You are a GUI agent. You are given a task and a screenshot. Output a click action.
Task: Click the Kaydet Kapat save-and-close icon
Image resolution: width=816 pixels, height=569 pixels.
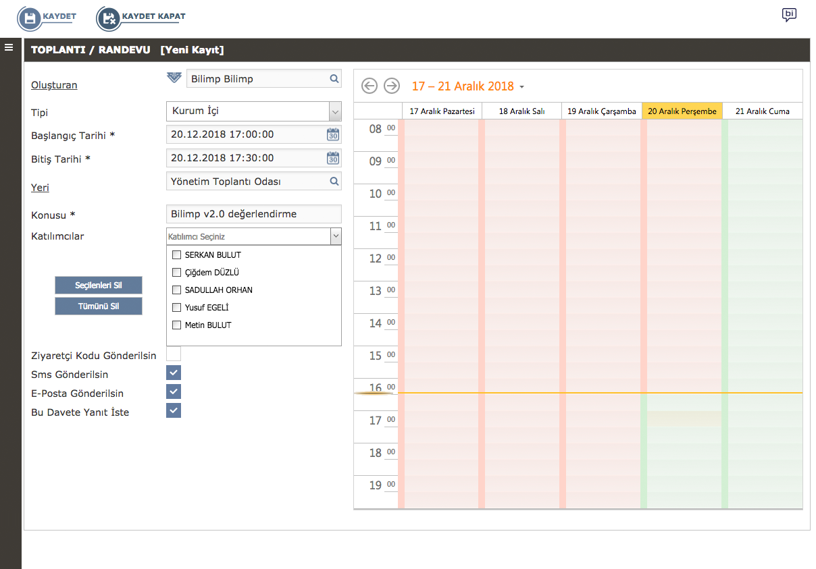tap(109, 18)
